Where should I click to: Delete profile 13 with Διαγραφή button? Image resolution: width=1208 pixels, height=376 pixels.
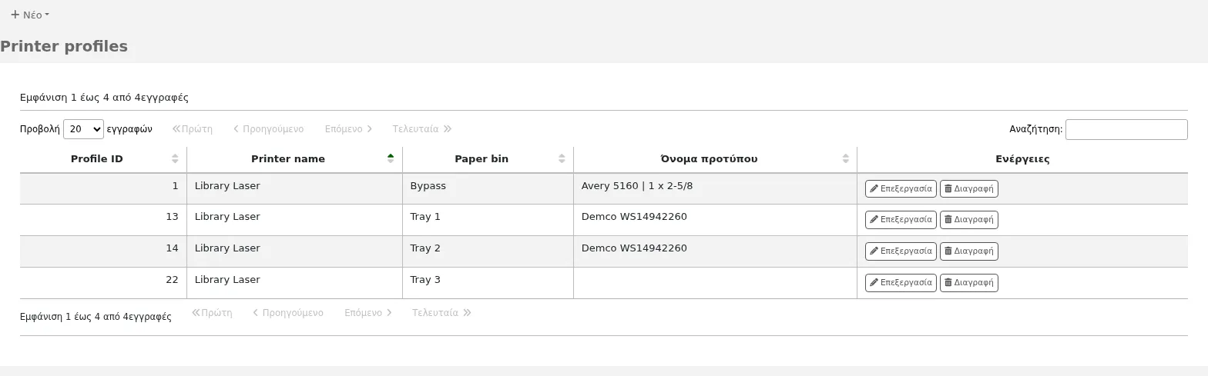[x=969, y=220]
